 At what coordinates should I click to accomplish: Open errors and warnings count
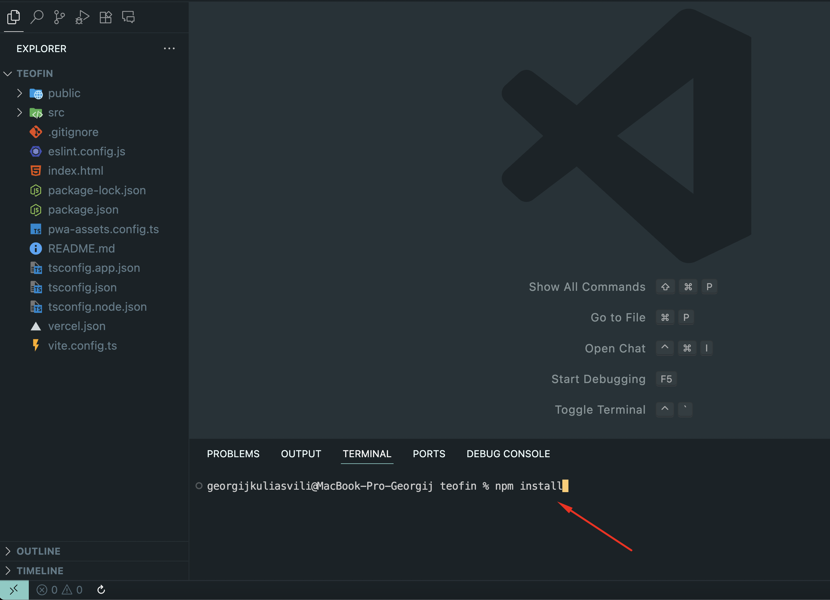[x=59, y=590]
